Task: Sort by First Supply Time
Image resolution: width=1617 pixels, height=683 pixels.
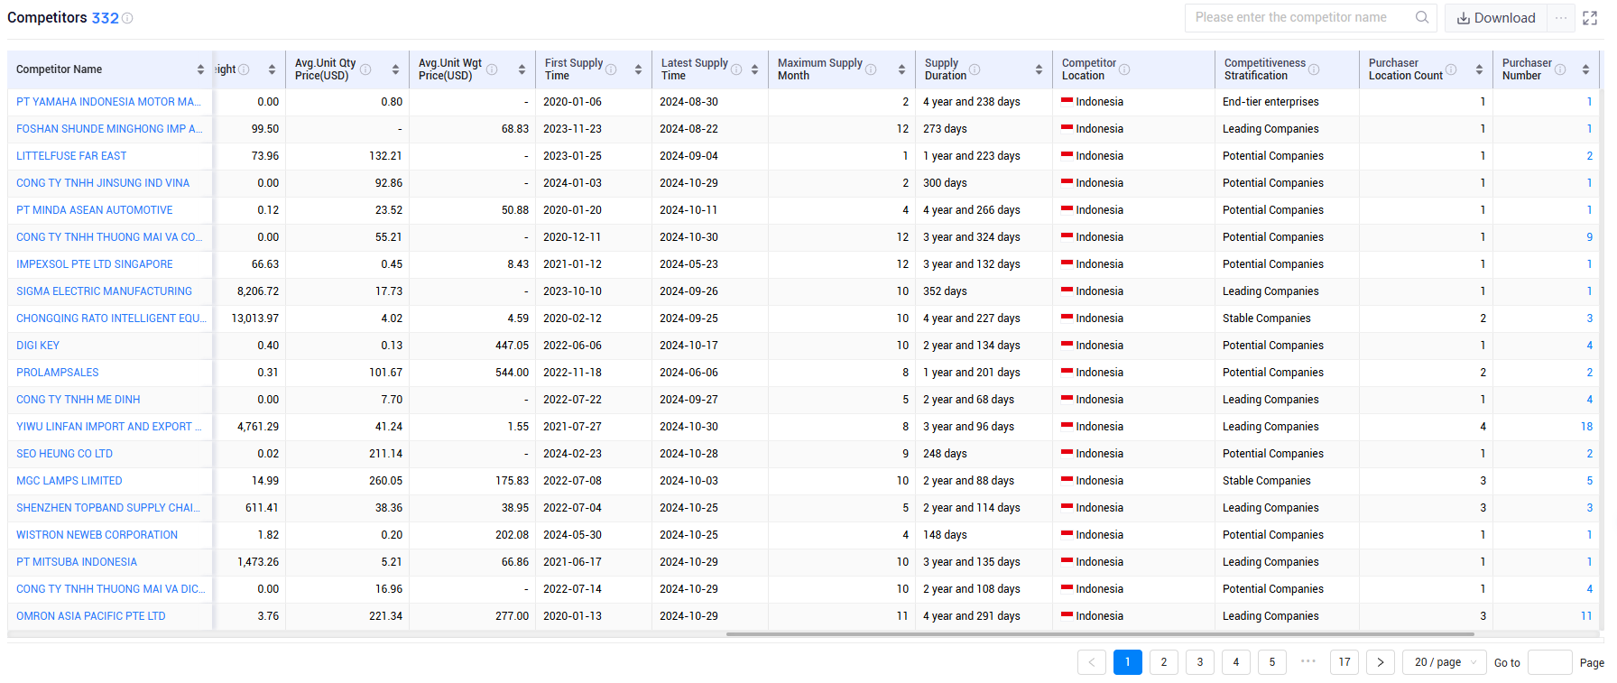Action: (638, 69)
